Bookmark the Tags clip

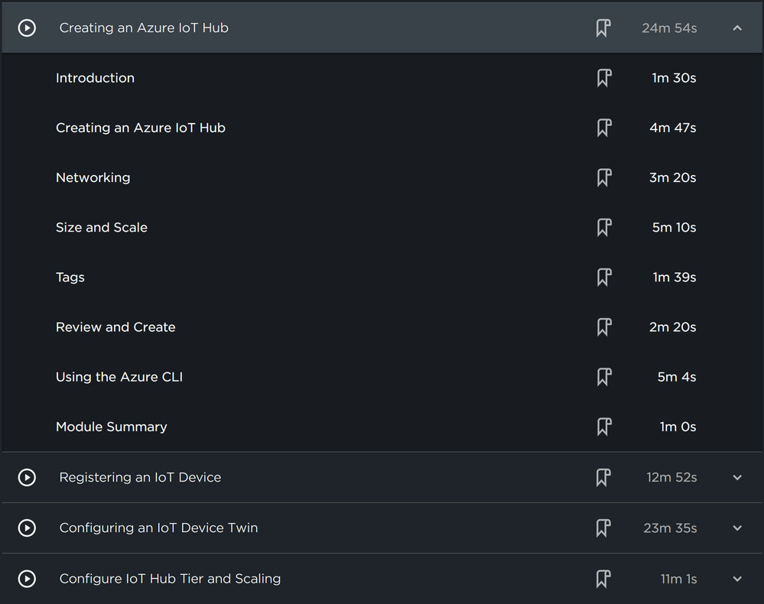click(603, 278)
